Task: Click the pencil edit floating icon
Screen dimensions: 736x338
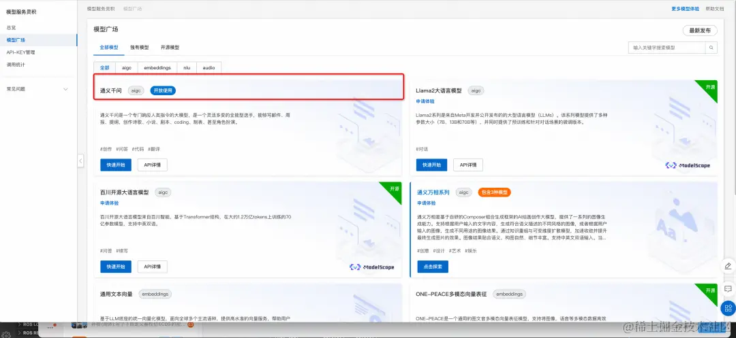Action: tap(728, 266)
